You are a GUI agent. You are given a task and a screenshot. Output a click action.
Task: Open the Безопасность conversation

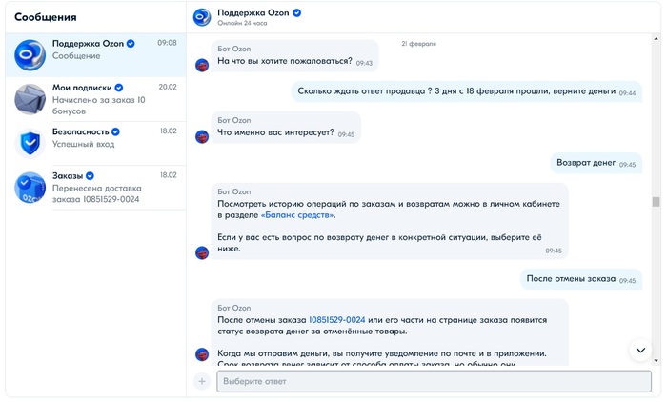(95, 143)
